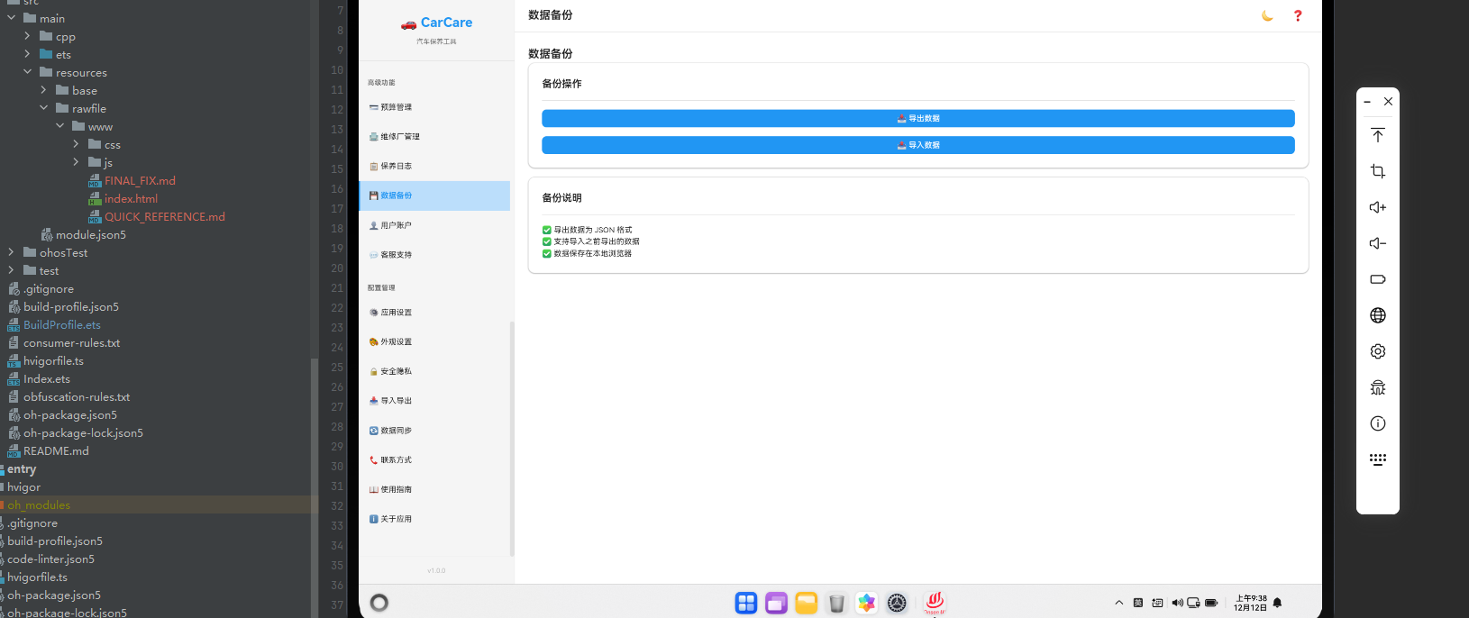Screen dimensions: 1469x618
Task: Click the 导入数据 import button
Action: 917,145
